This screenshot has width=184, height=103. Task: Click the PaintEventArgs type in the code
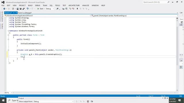(62, 50)
